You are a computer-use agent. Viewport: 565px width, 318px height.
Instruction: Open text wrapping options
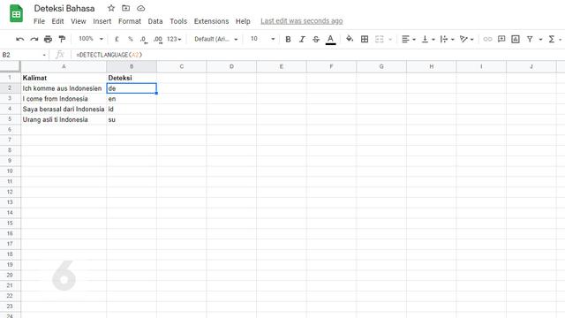click(x=448, y=39)
